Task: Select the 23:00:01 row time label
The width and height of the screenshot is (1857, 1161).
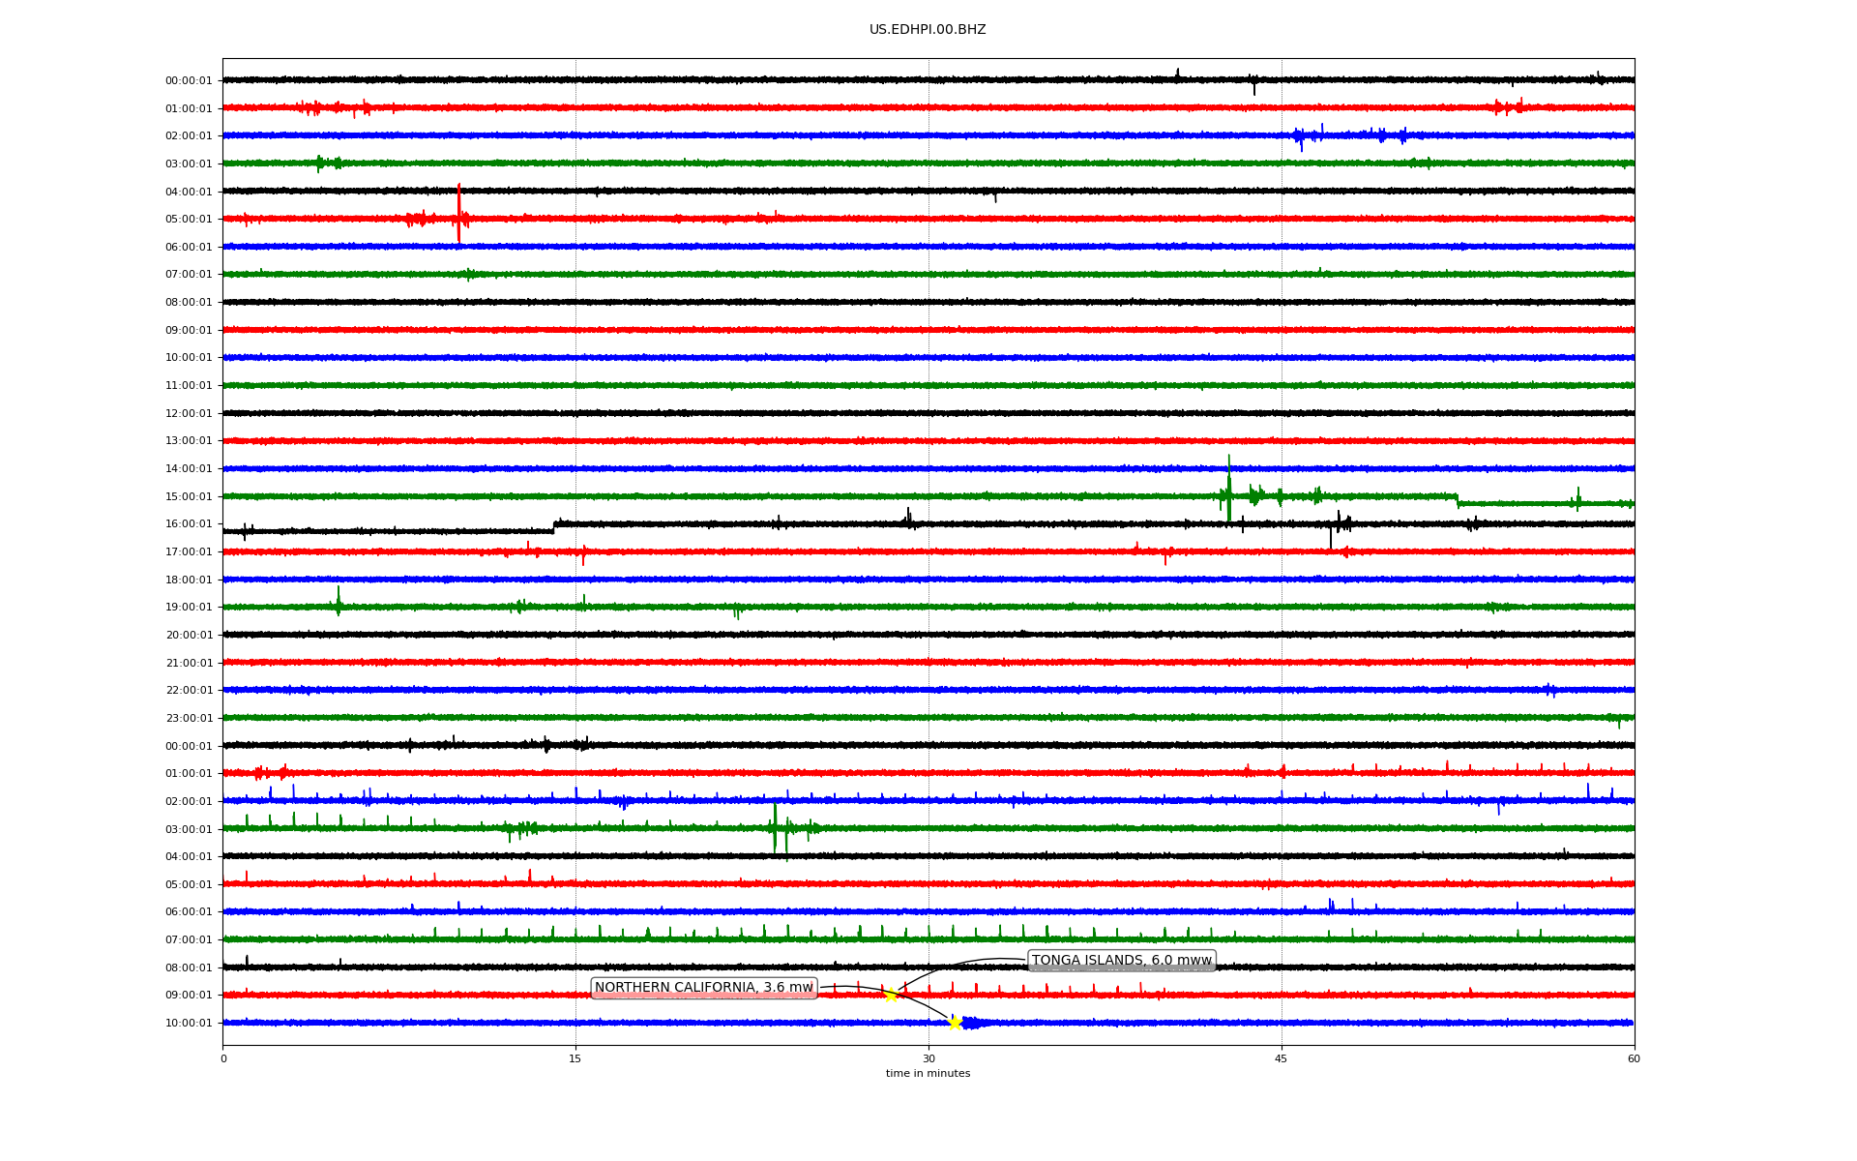Action: [189, 719]
